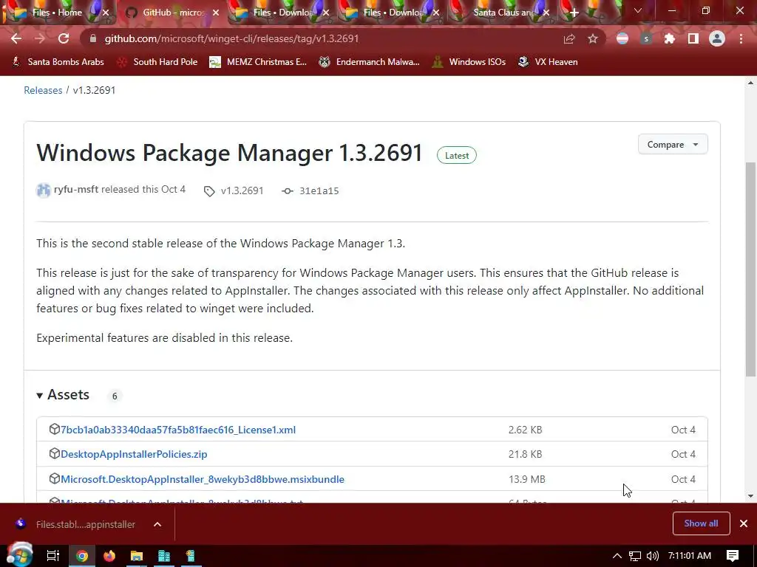Toggle the browser side panel icon
Viewport: 757px width, 567px height.
[693, 39]
